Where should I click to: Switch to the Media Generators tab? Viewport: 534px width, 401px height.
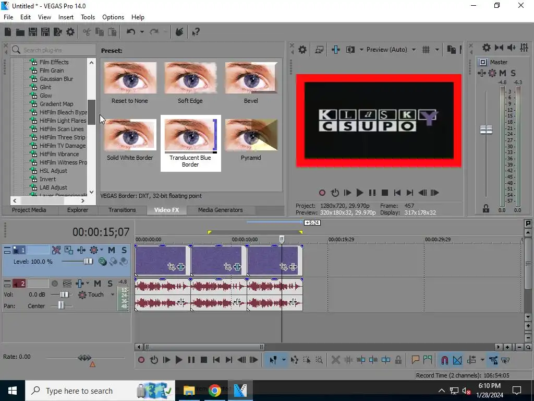click(x=221, y=210)
